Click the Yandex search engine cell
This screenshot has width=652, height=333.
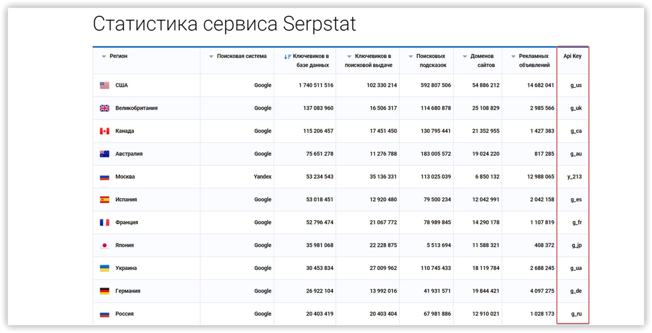point(262,177)
